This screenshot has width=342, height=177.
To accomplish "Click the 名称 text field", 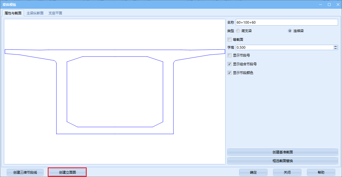I will 287,22.
